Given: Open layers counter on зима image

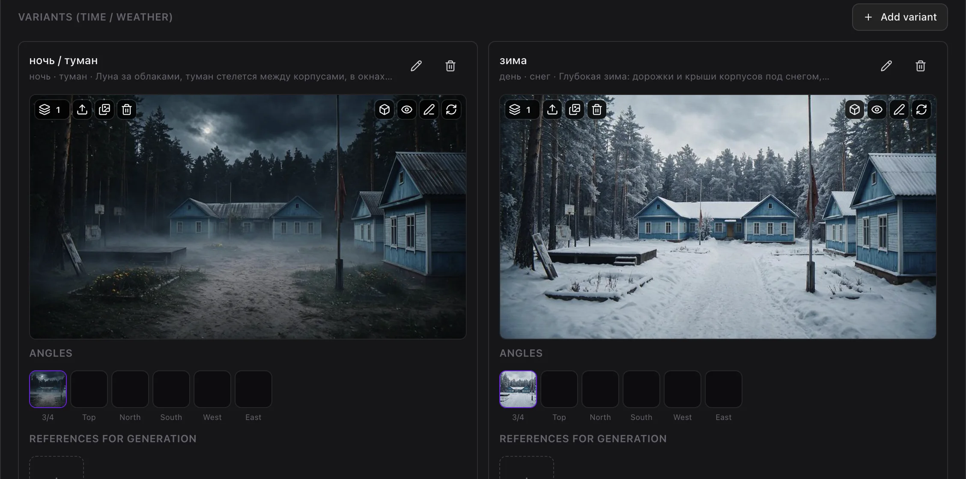Looking at the screenshot, I should [522, 110].
